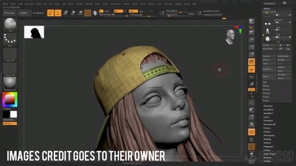Open the Preferences menu
This screenshot has height=166, width=296.
click(x=116, y=4)
